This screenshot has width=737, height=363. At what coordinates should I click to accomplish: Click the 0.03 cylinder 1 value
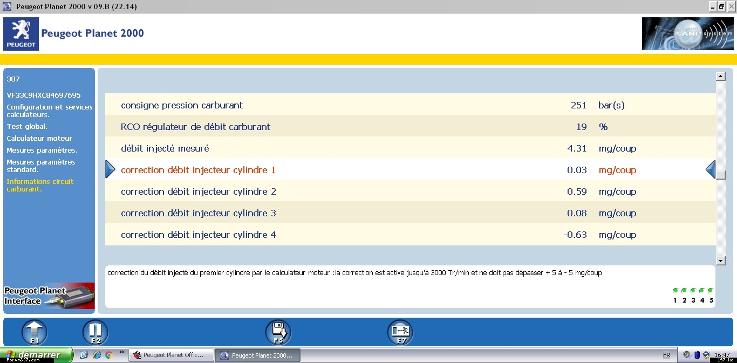click(577, 170)
